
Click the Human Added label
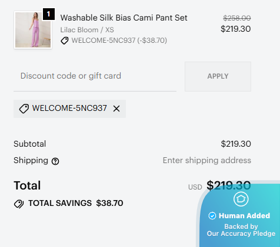point(244,216)
